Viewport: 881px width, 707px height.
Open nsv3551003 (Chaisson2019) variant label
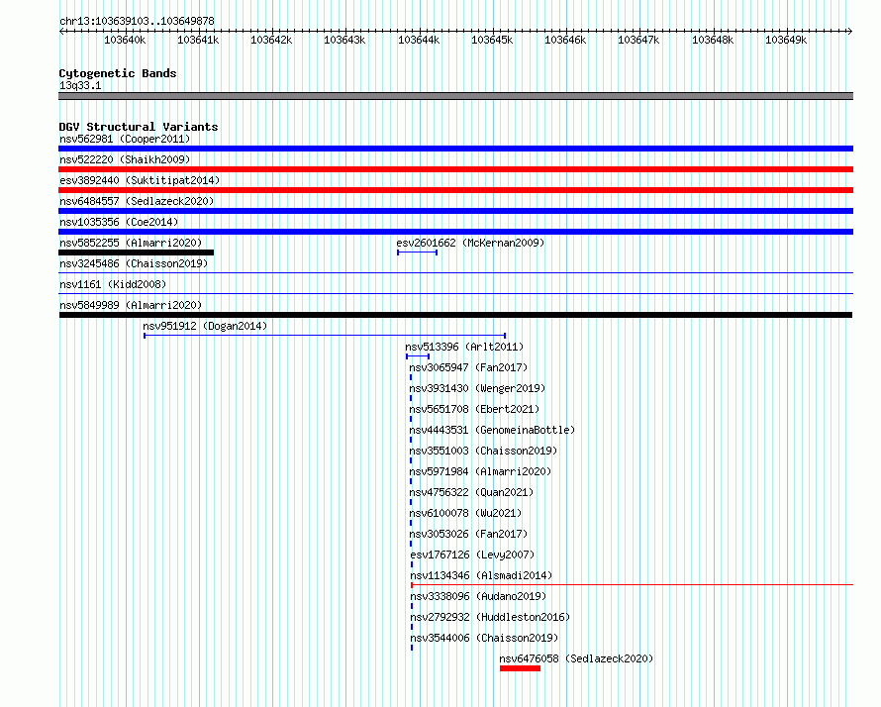(483, 451)
